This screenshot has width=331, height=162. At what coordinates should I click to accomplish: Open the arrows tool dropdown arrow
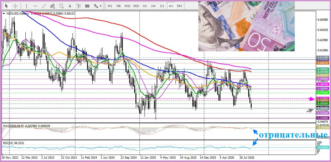(x=100, y=6)
